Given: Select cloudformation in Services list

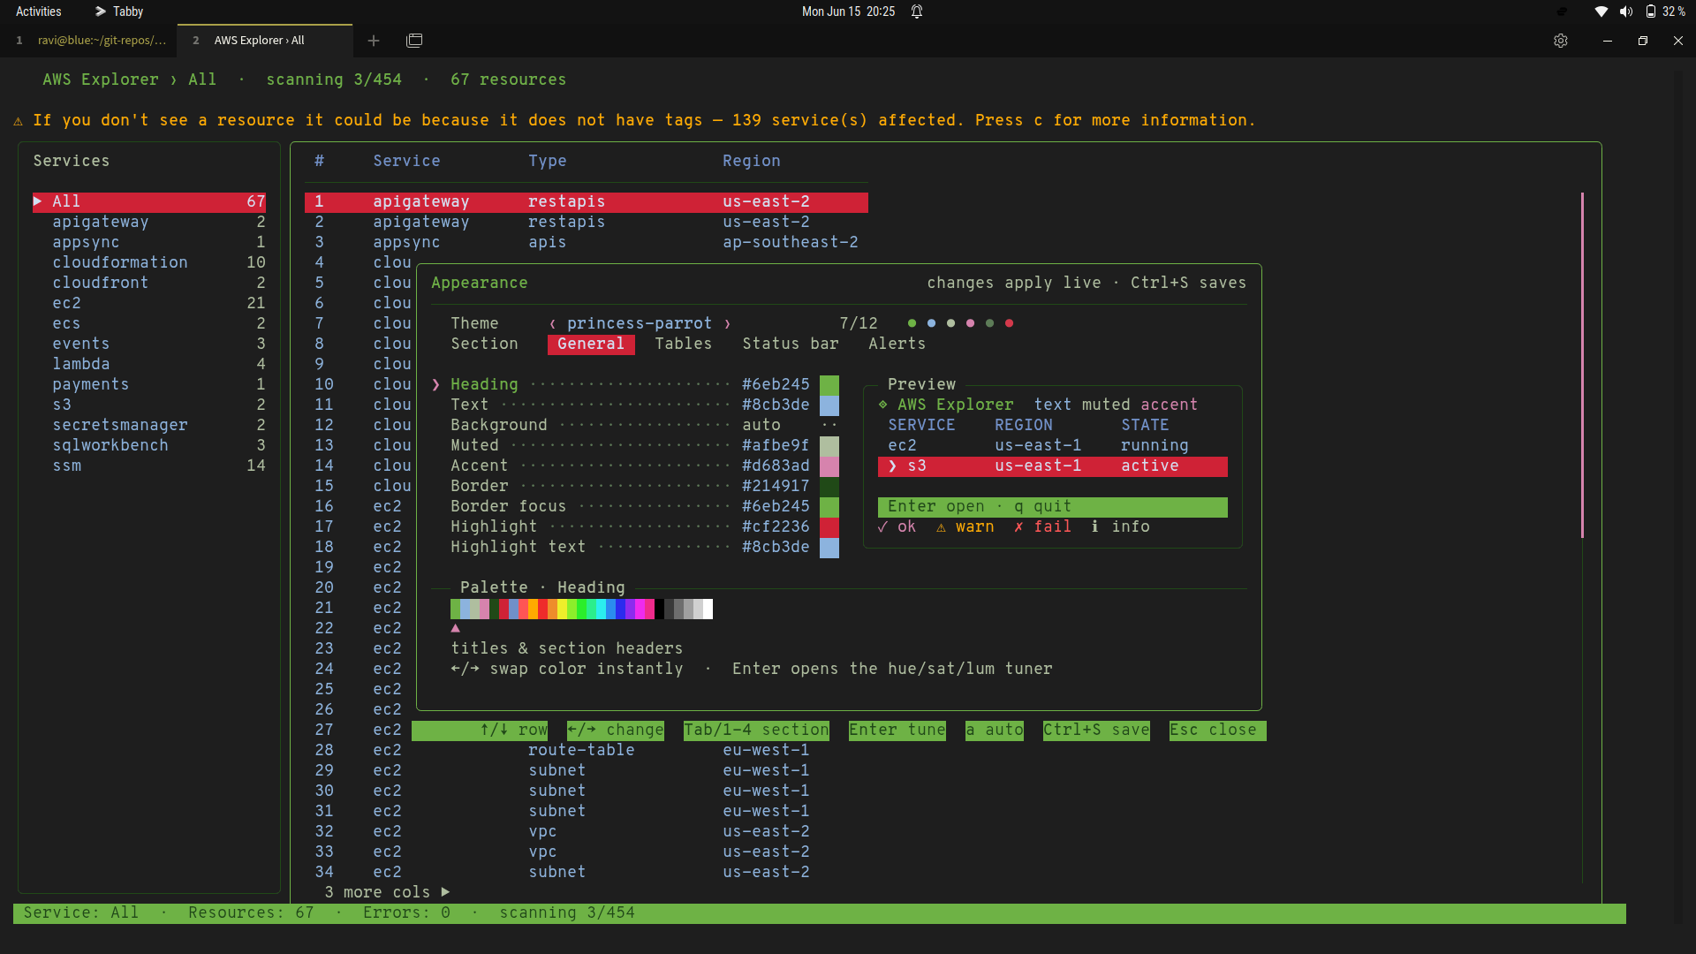Looking at the screenshot, I should tap(149, 263).
